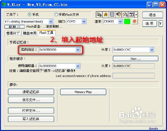Maximize the V_KLay window
The height and width of the screenshot is (131, 167).
[156, 5]
